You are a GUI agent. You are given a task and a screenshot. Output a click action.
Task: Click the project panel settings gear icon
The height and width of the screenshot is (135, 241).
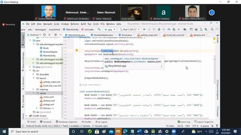point(55,35)
